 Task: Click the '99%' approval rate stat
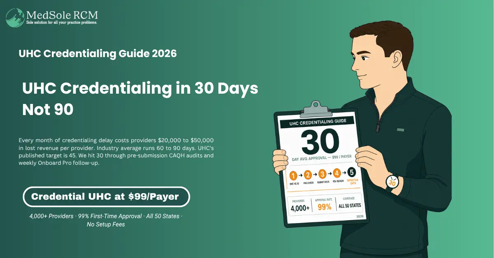[324, 207]
